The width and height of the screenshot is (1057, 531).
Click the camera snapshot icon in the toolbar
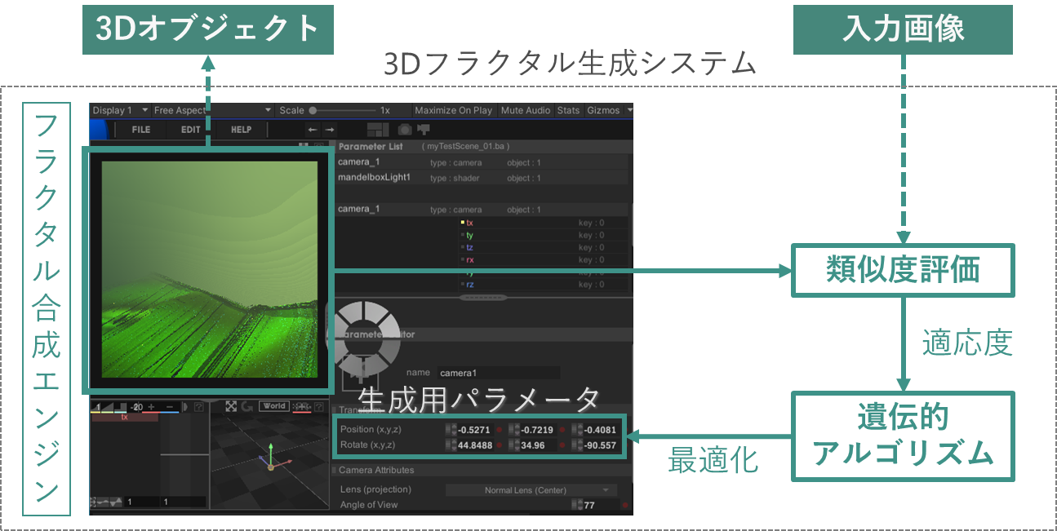(404, 130)
